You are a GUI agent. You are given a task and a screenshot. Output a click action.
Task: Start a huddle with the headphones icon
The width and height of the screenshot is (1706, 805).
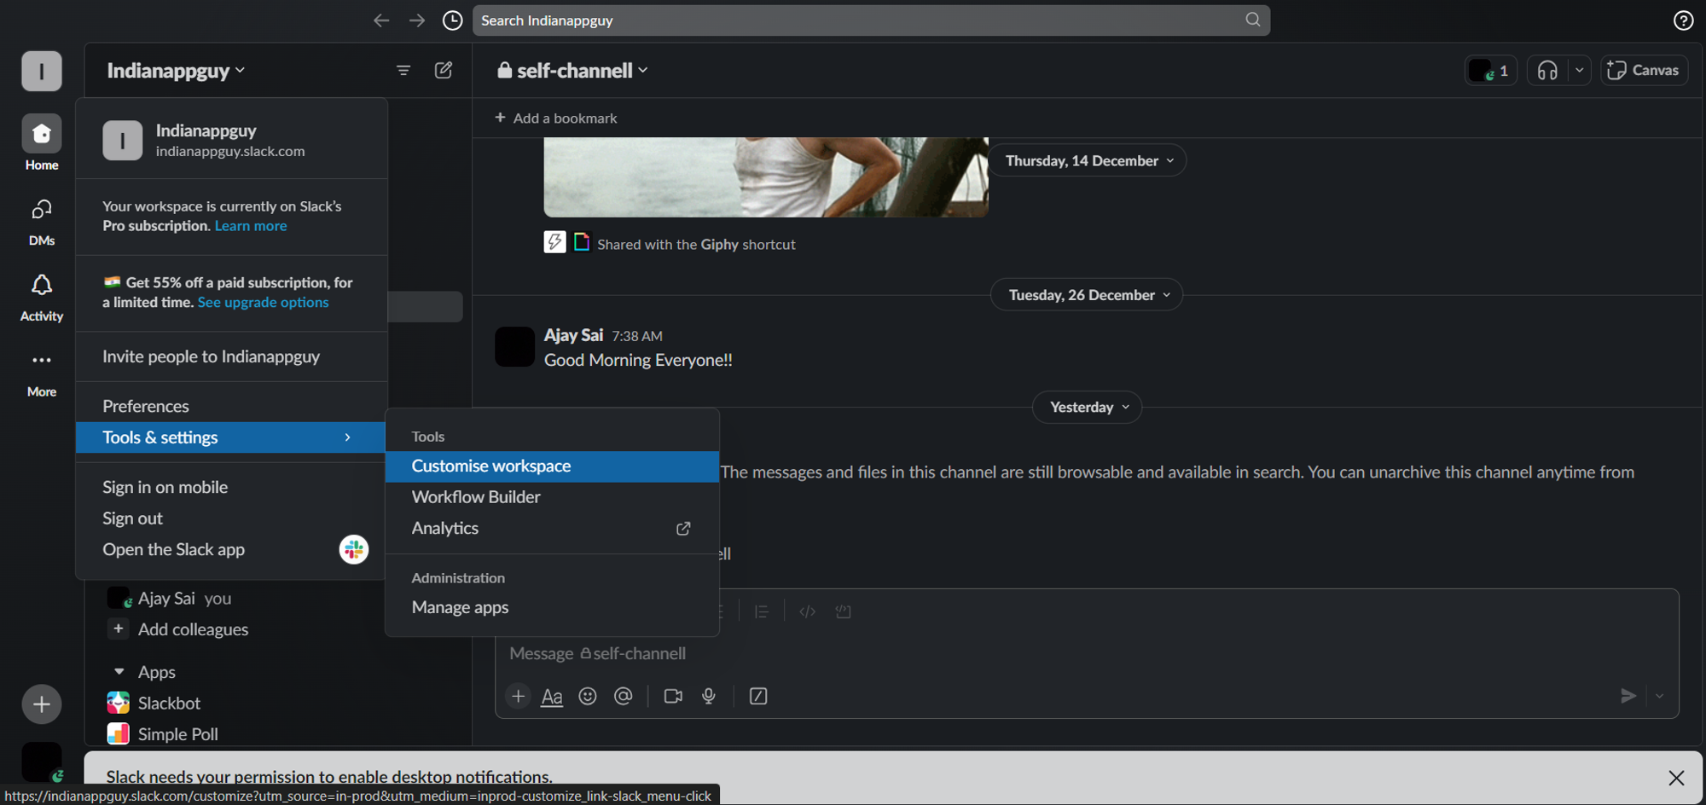[x=1547, y=71]
